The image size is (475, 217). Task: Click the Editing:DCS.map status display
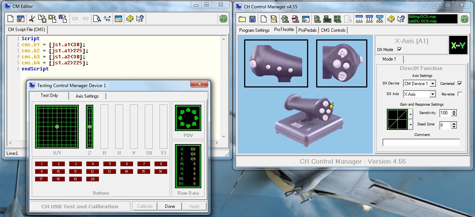[x=432, y=19]
